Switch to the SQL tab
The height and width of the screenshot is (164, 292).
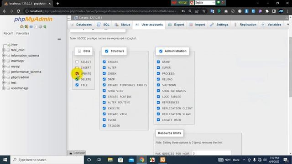pos(104,25)
